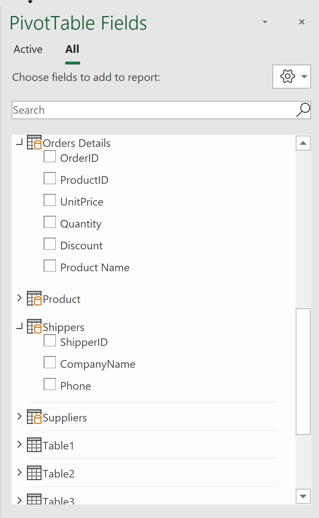Click the gear tools icon
The width and height of the screenshot is (319, 518).
(x=288, y=77)
